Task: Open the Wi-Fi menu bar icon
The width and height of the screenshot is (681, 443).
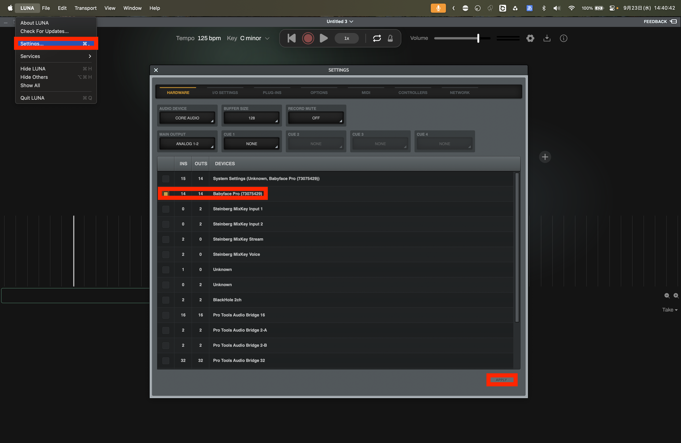Action: pyautogui.click(x=572, y=8)
